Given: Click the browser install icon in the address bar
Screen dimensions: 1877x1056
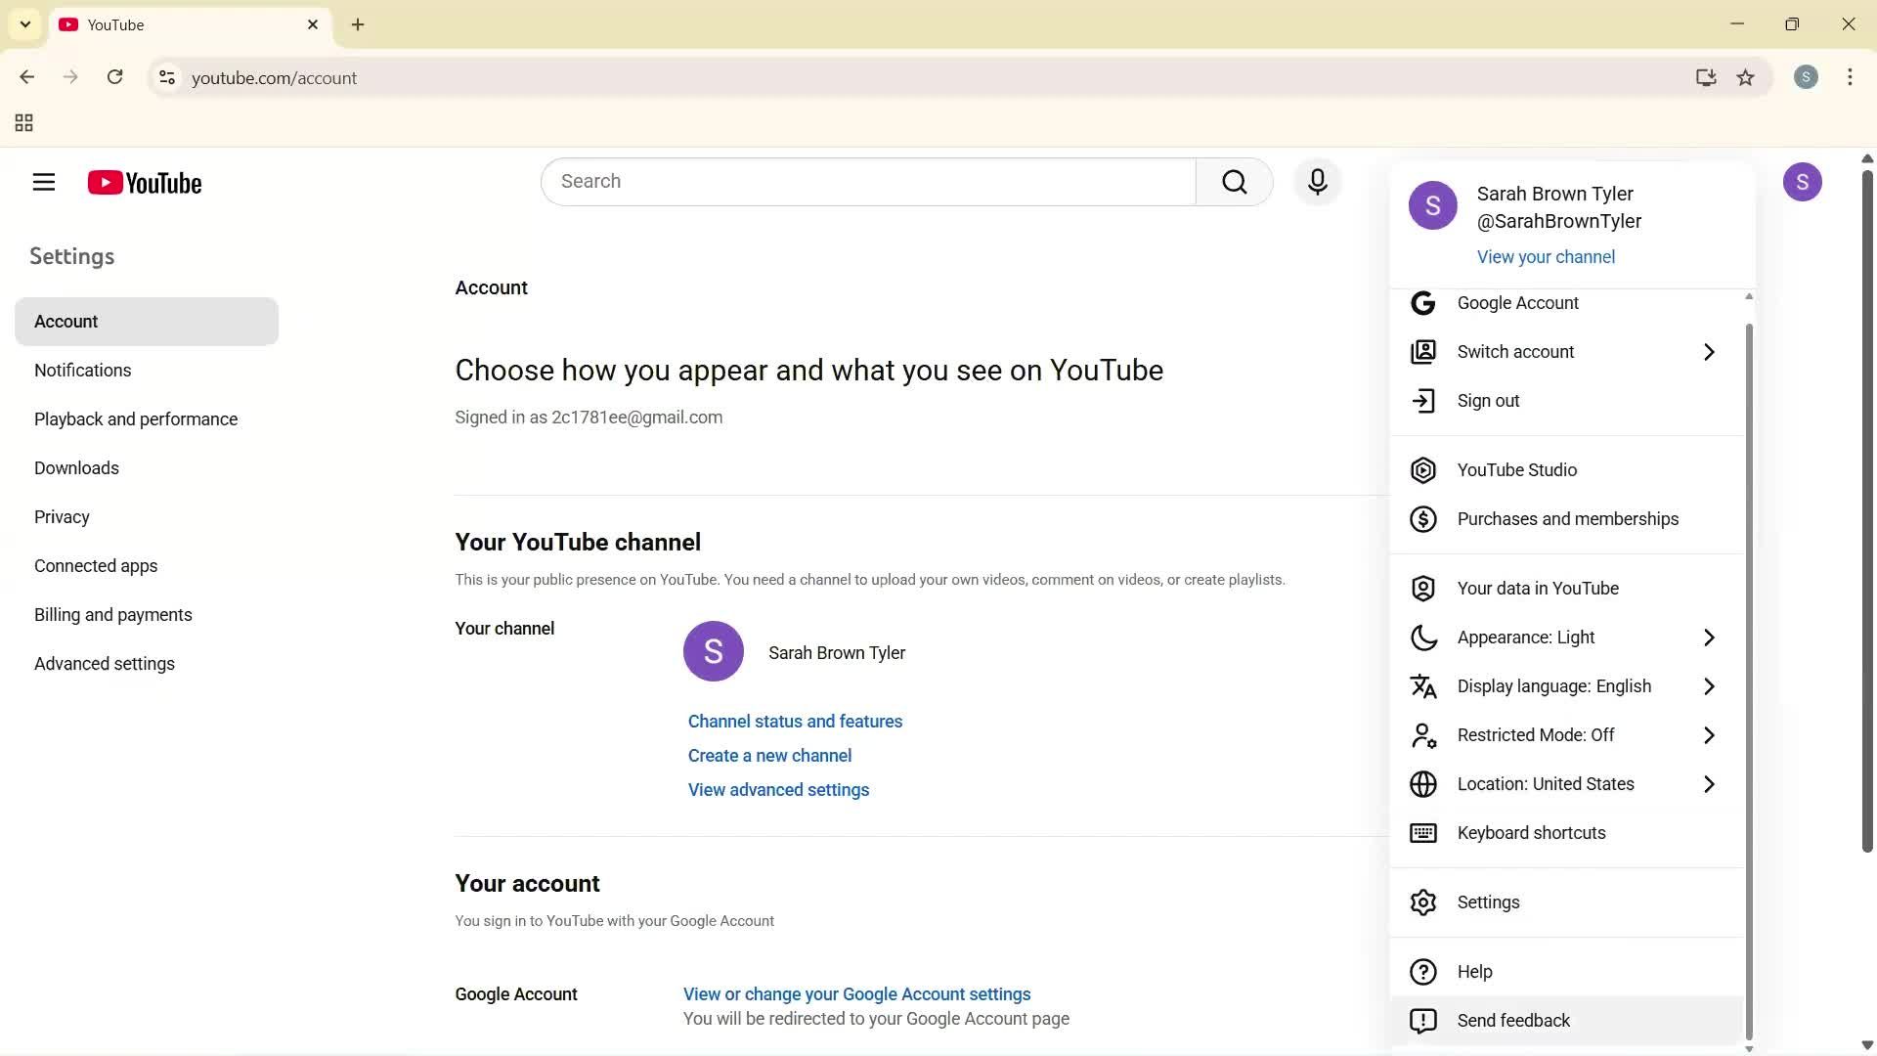Looking at the screenshot, I should [x=1705, y=77].
